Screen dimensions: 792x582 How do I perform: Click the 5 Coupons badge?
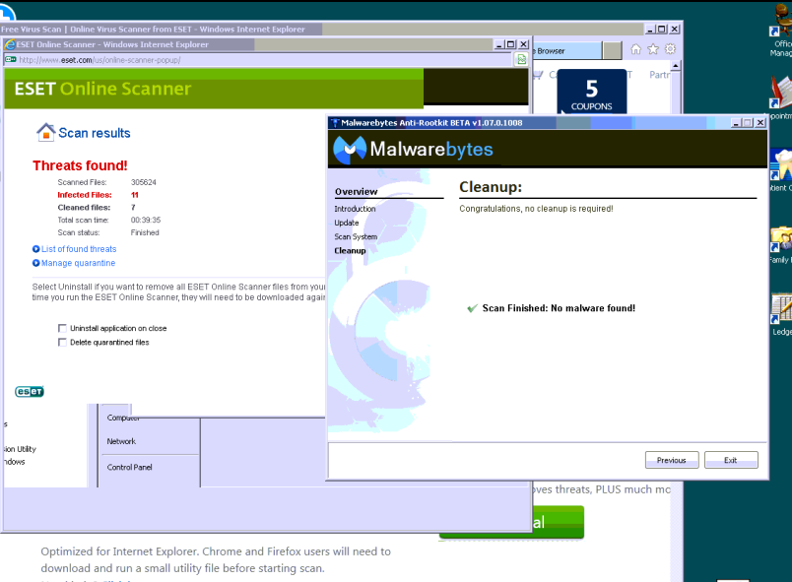point(591,92)
